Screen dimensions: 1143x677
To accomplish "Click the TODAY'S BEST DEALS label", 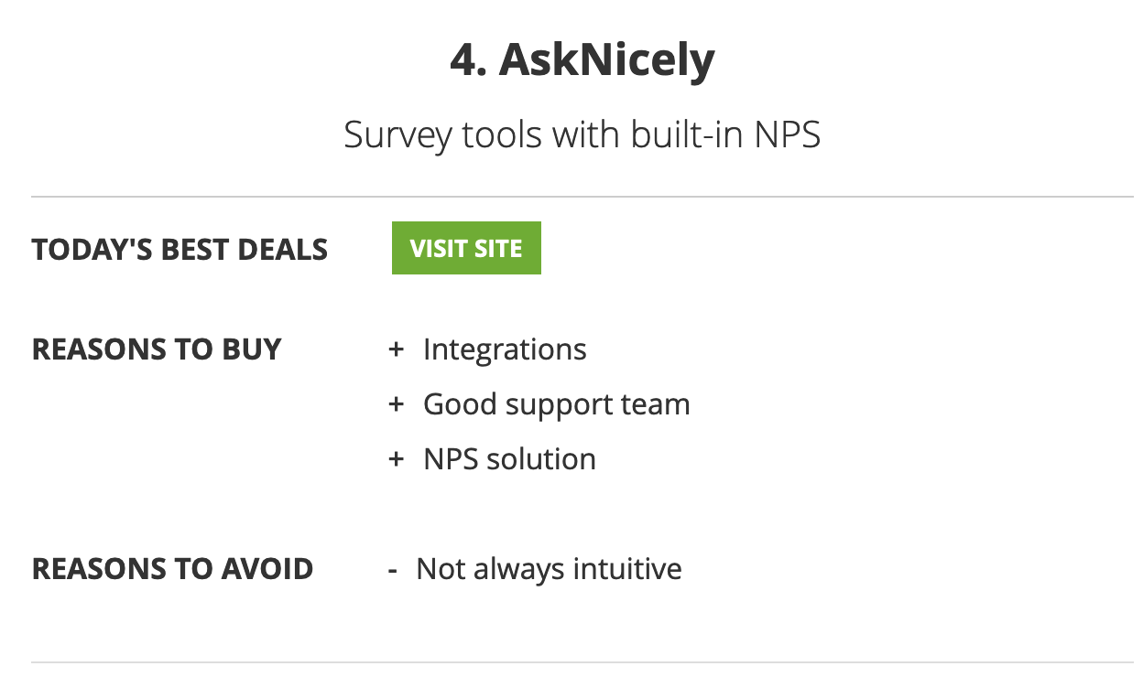I will [180, 249].
